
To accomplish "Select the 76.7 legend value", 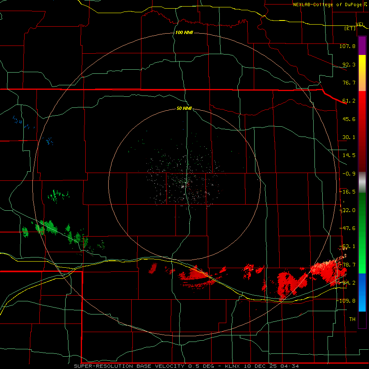I will point(349,82).
